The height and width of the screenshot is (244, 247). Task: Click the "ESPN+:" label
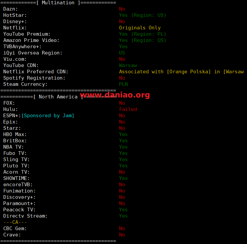[12, 116]
